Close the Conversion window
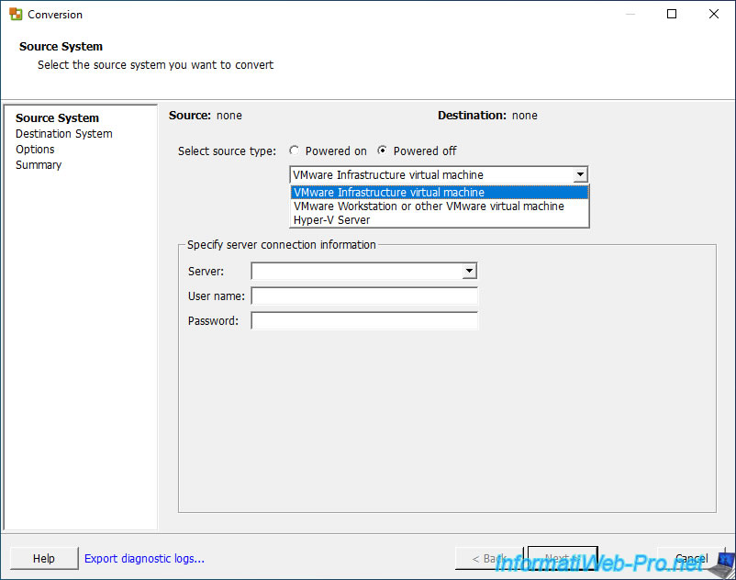 [x=713, y=14]
